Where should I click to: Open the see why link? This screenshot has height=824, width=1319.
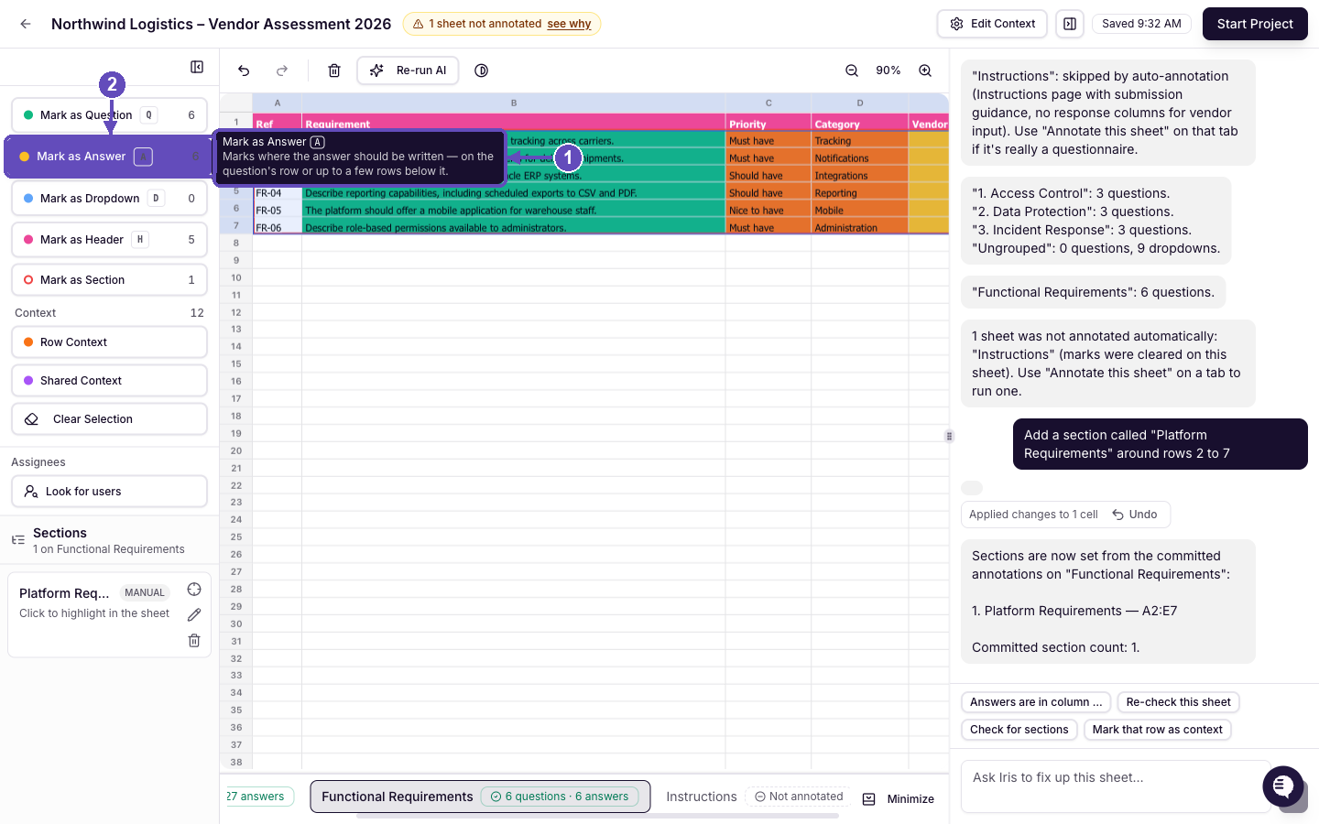569,24
